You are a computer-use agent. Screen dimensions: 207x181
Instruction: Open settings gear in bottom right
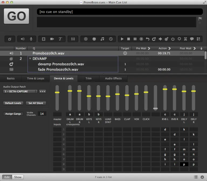[x=202, y=177]
